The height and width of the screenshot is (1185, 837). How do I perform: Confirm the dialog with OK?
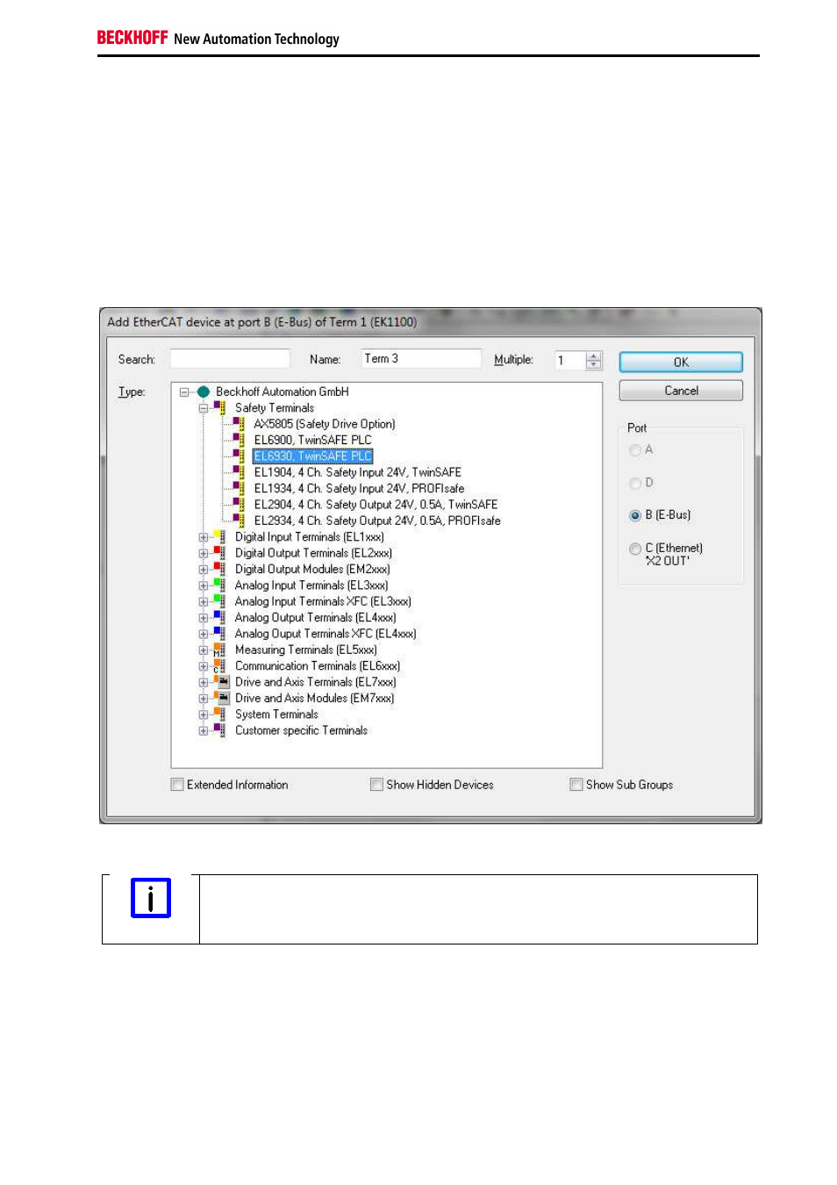(681, 362)
